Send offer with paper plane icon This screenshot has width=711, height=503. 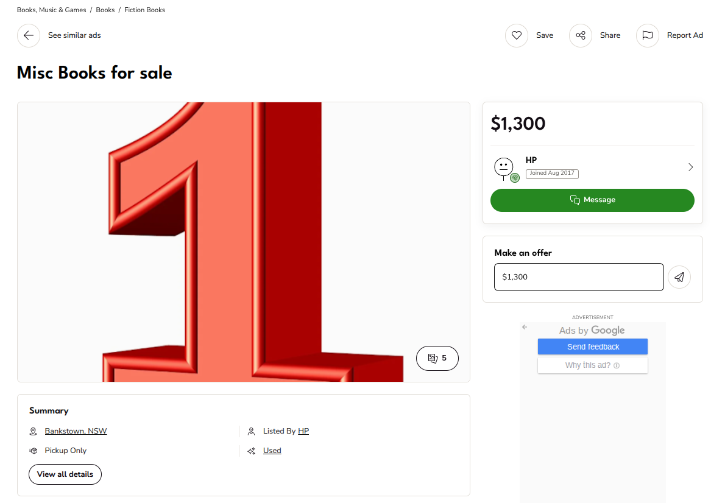click(x=679, y=277)
